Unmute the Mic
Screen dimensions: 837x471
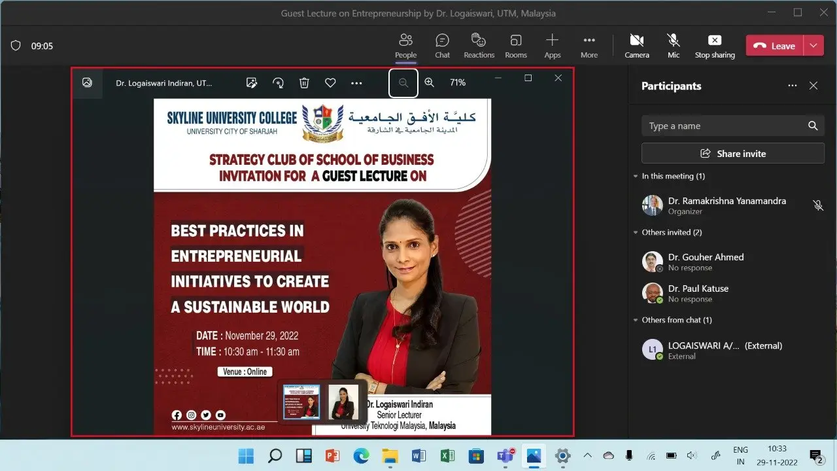pyautogui.click(x=674, y=46)
